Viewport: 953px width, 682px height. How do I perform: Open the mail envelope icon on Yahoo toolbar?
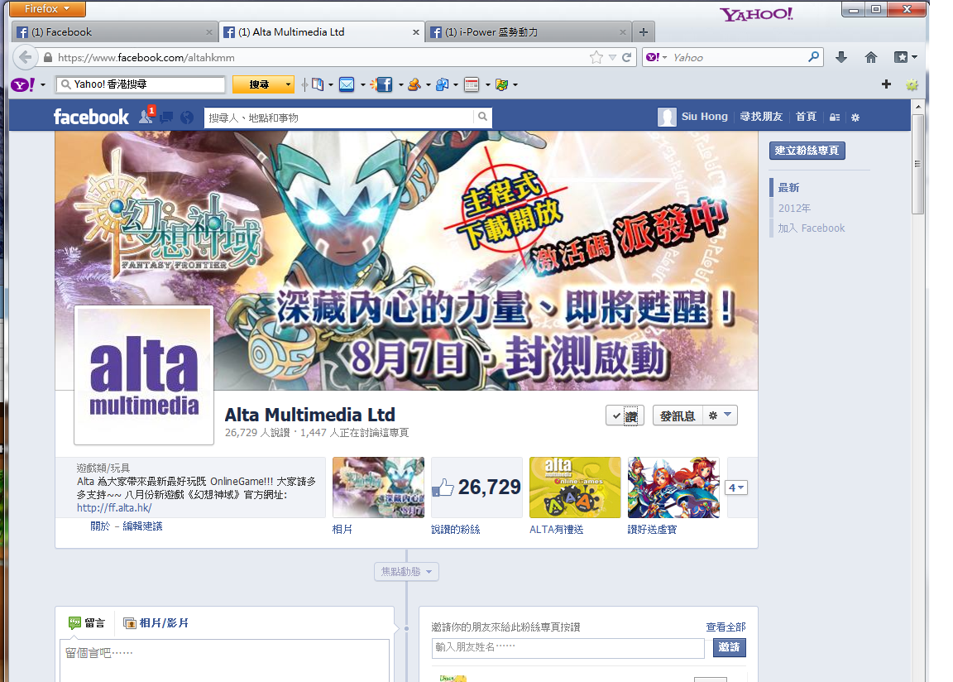pos(347,84)
